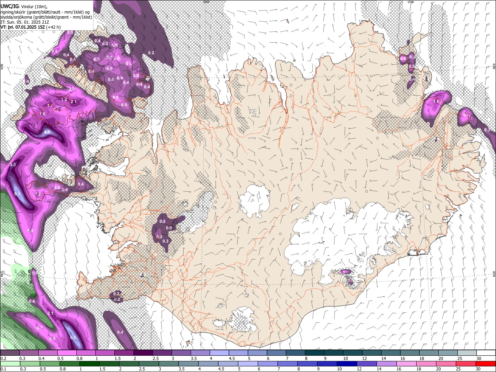Screen dimensions: 496x372
Task: Click the 'UWC/IG: Vindur (10m)' title text
Action: pyautogui.click(x=24, y=7)
